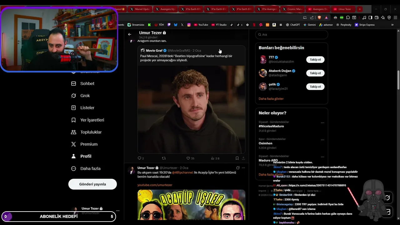Open the YT Studio bookmark
The width and height of the screenshot is (400, 225).
pyautogui.click(x=219, y=25)
